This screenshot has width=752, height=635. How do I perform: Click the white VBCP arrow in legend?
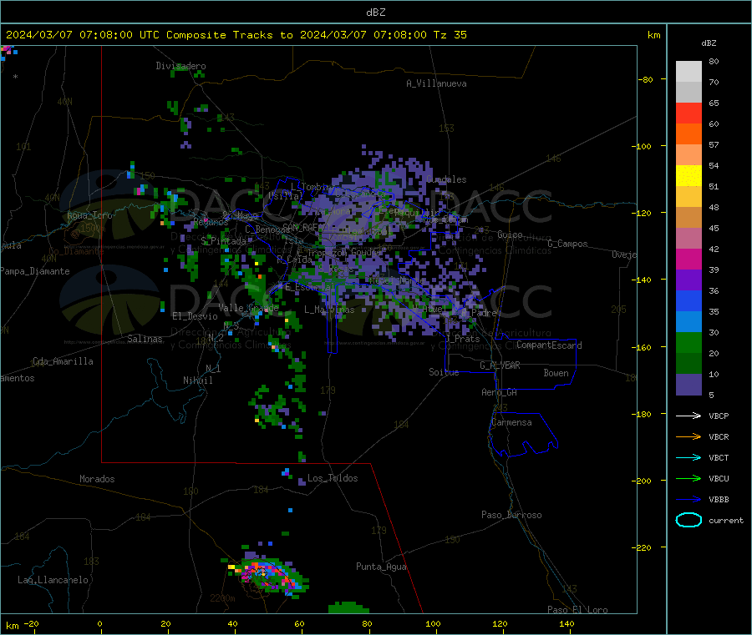[x=688, y=416]
